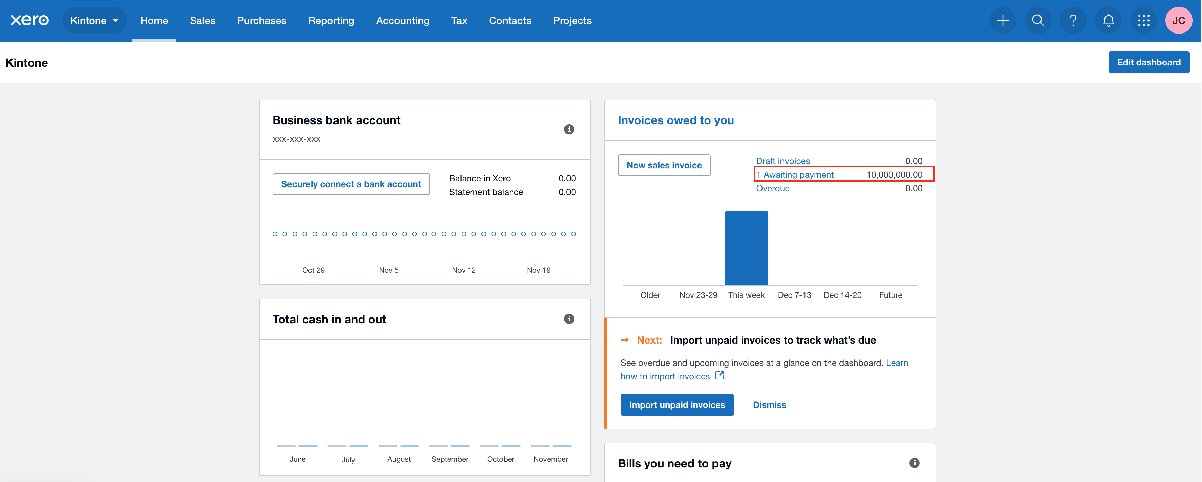Click the JC profile avatar
1202x482 pixels.
tap(1179, 20)
